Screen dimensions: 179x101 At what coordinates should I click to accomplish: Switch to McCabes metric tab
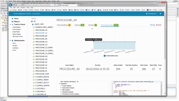point(93,25)
